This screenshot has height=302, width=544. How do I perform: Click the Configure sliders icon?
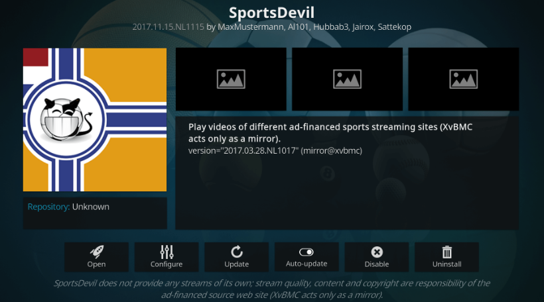(167, 252)
